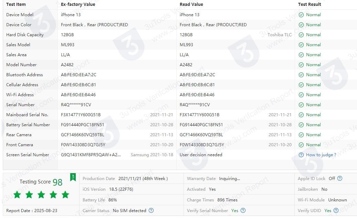Click the check icon for Battery Serial Number

point(301,125)
